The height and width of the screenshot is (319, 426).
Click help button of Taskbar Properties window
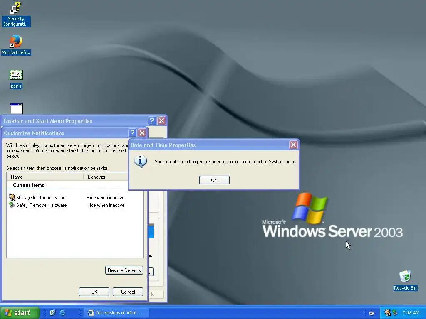[152, 121]
